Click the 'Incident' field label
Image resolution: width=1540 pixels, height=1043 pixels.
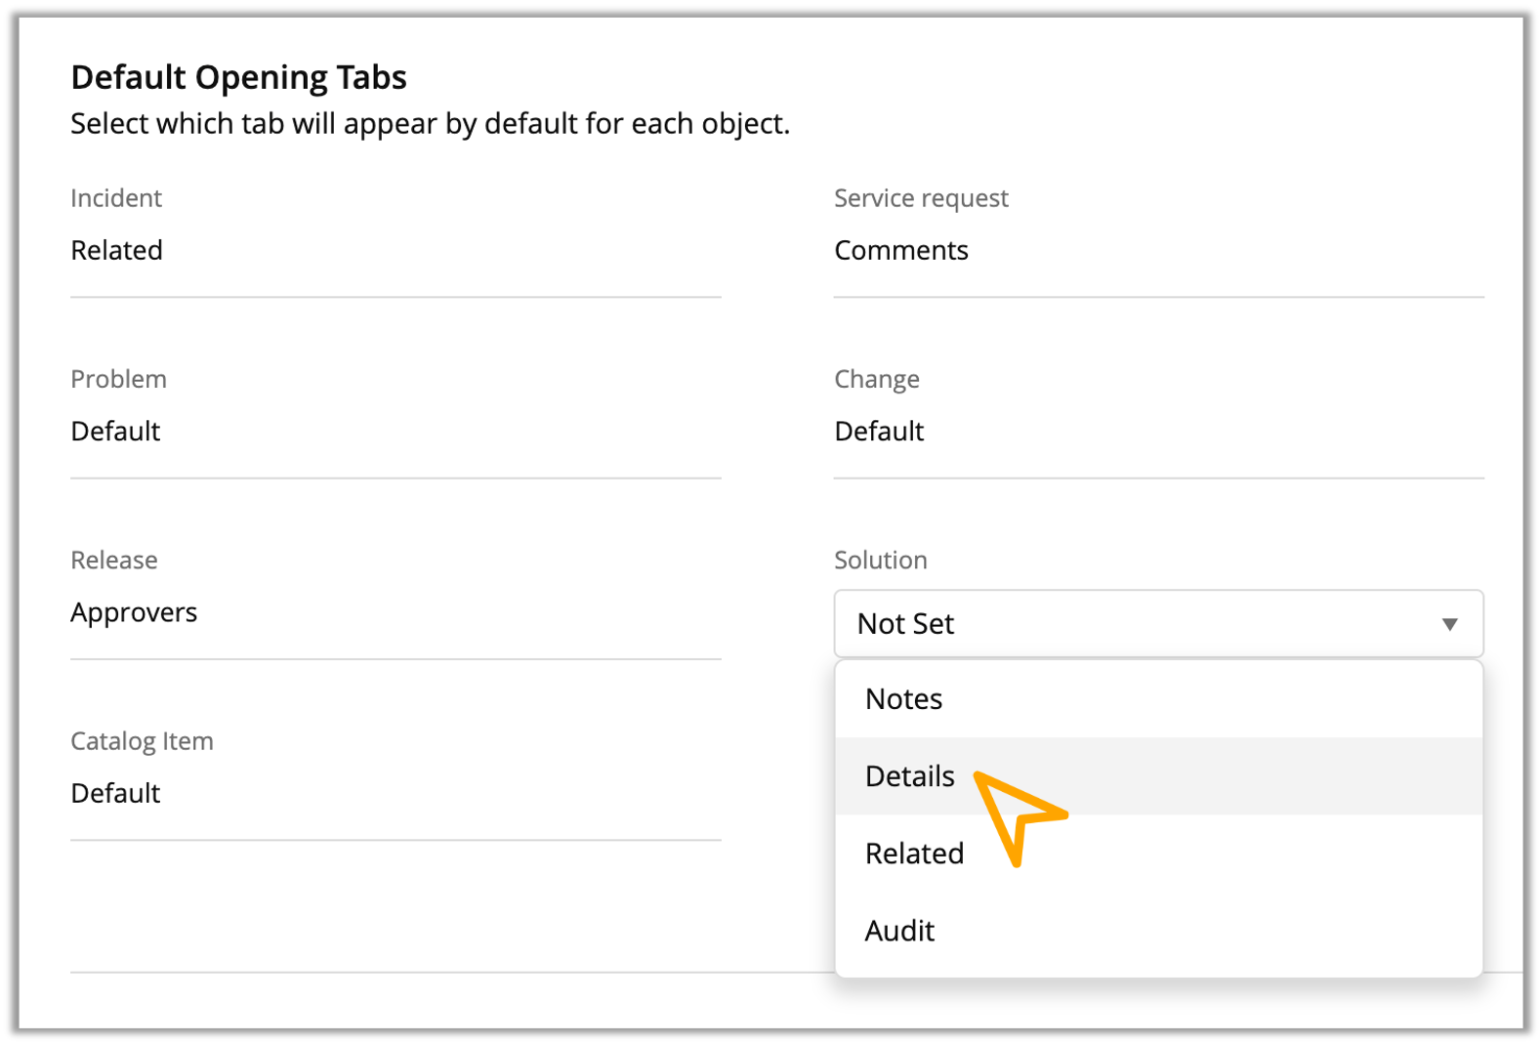[x=116, y=198]
